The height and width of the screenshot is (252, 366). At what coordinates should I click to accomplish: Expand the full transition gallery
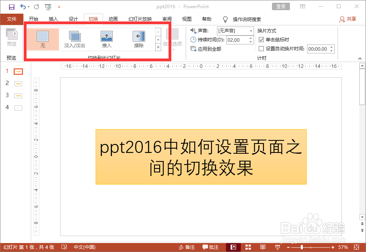coord(158,47)
